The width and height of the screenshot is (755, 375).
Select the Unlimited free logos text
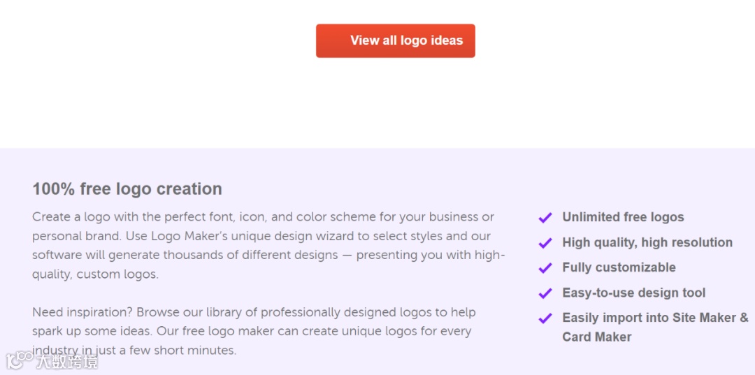click(623, 217)
